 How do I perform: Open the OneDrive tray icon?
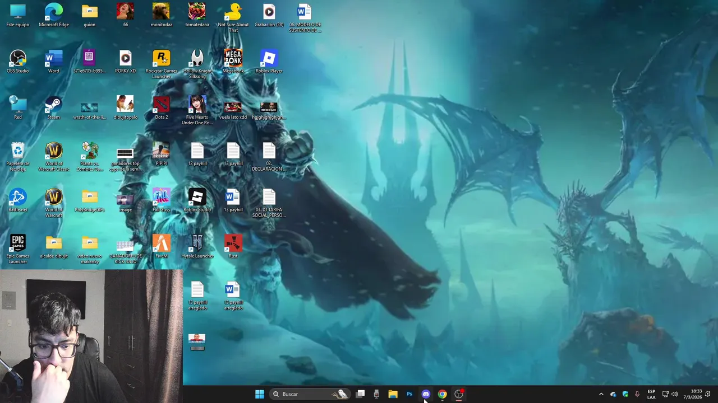pos(613,394)
